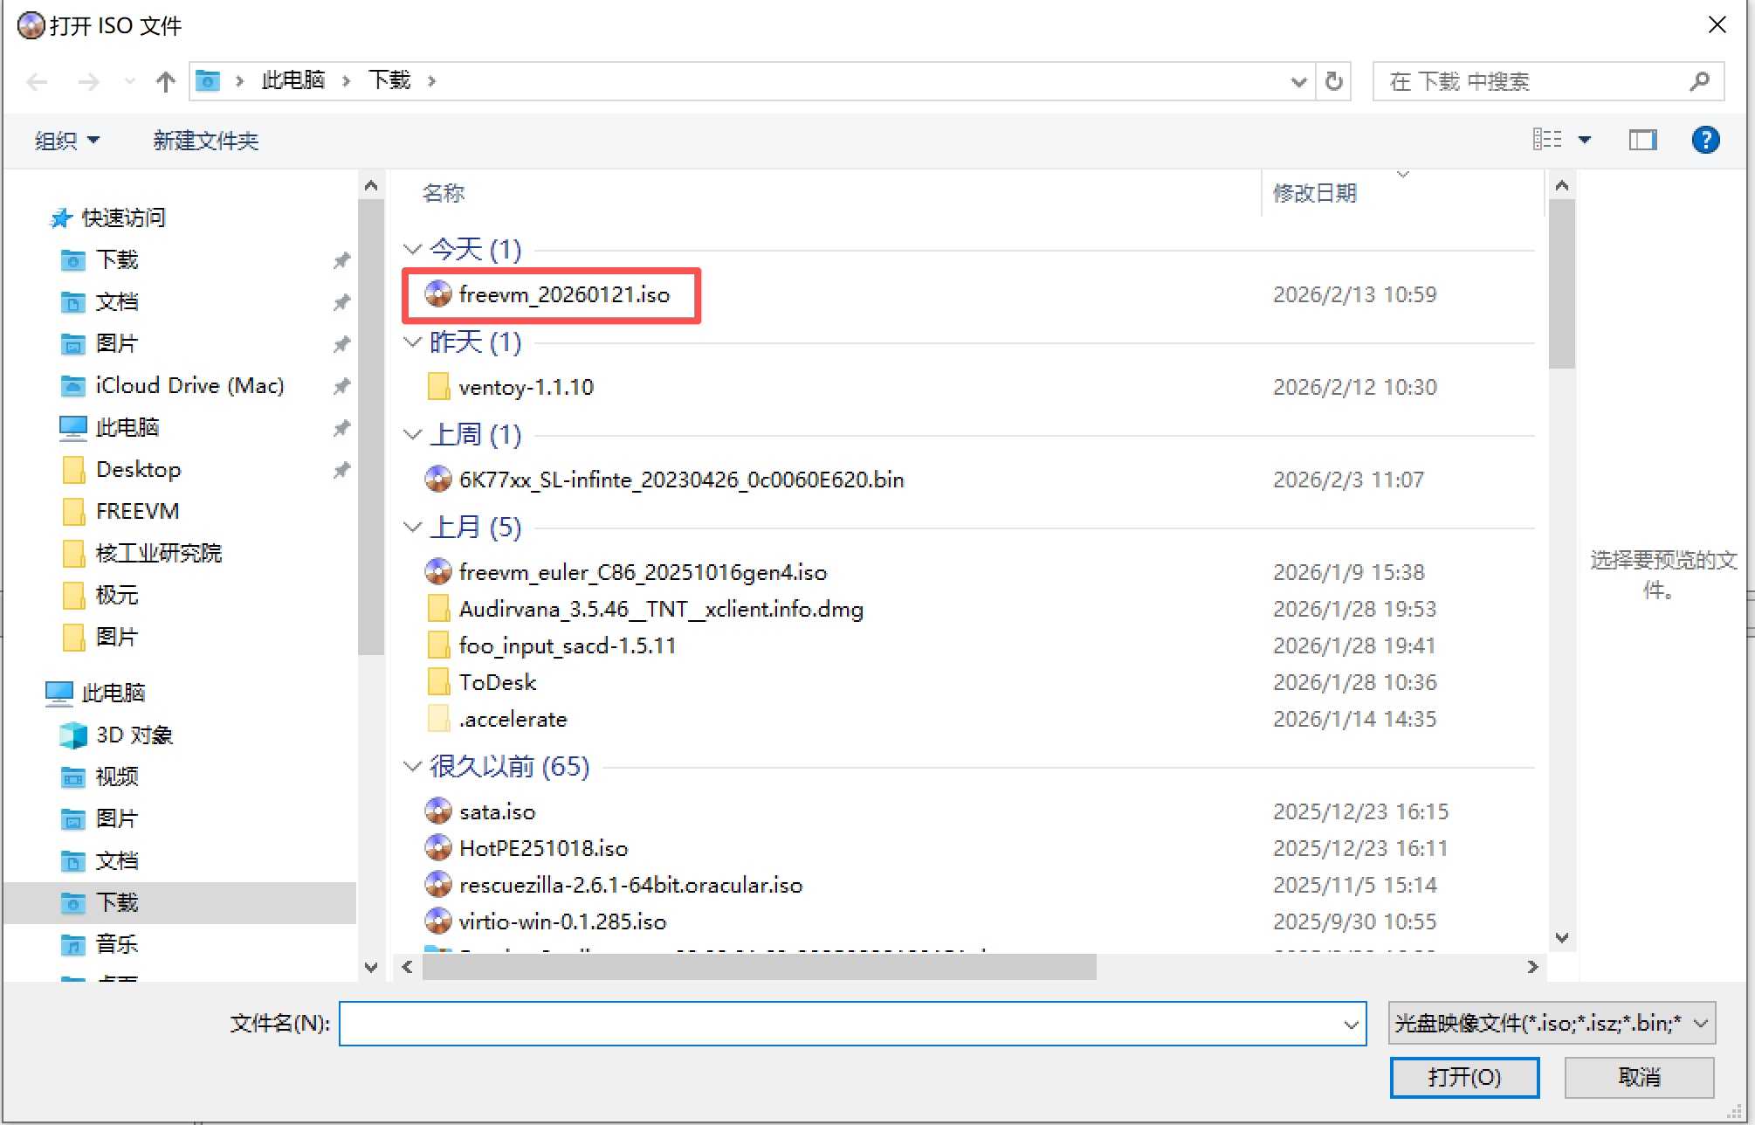The height and width of the screenshot is (1125, 1755).
Task: Expand the view options arrow on toolbar
Action: point(1586,140)
